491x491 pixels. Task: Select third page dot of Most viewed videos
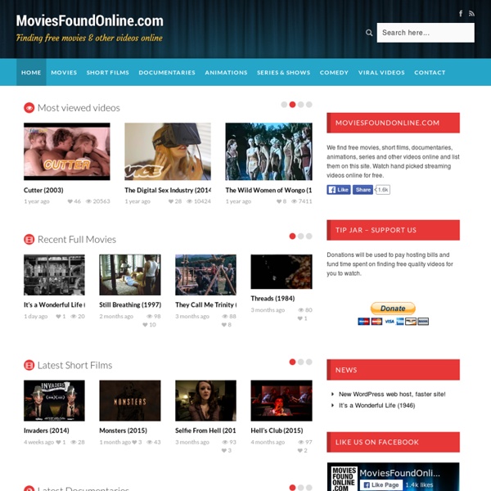tap(300, 105)
